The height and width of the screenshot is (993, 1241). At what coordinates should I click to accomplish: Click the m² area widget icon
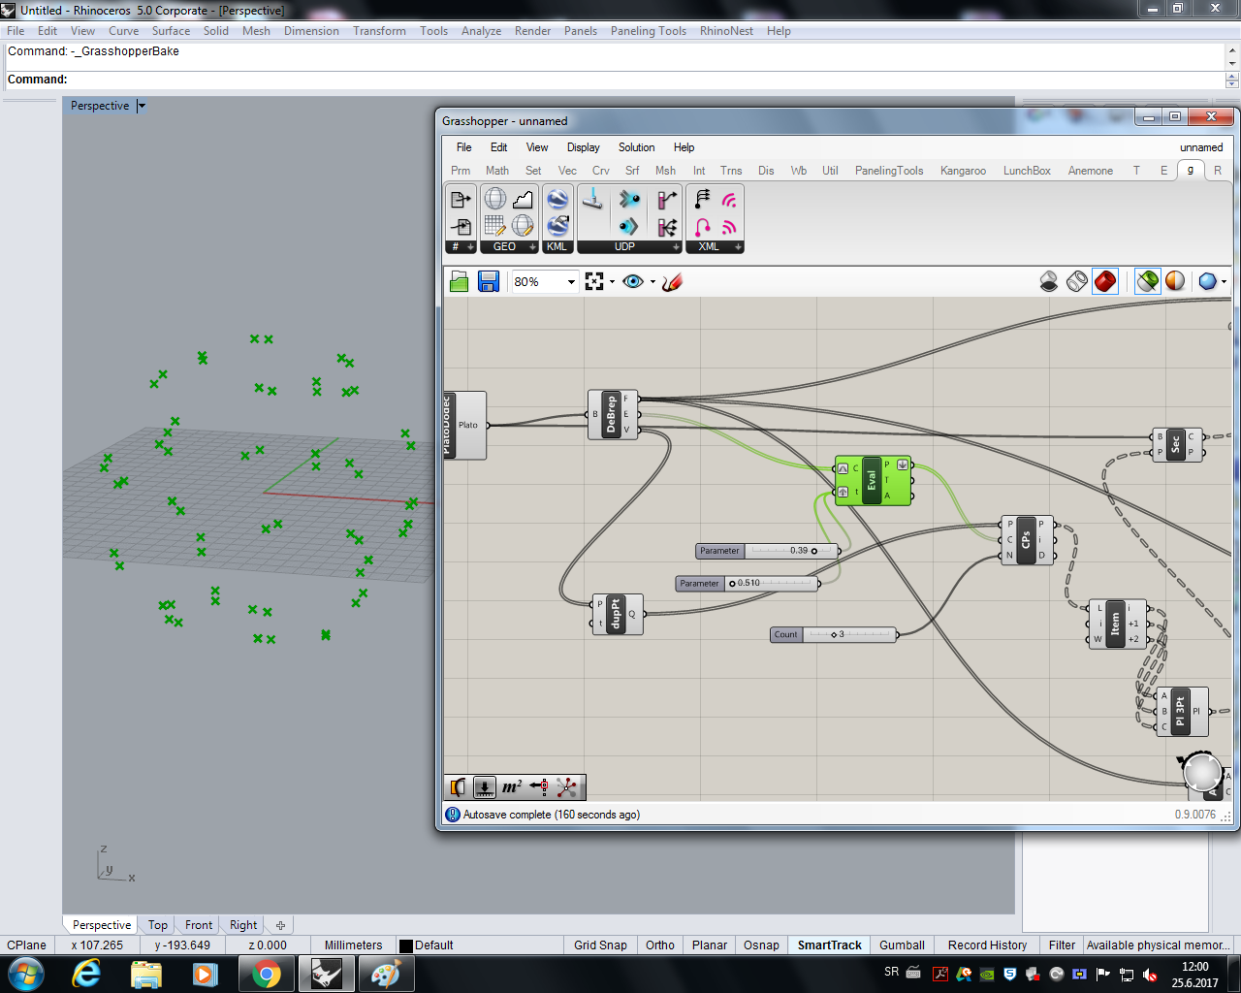pyautogui.click(x=511, y=787)
